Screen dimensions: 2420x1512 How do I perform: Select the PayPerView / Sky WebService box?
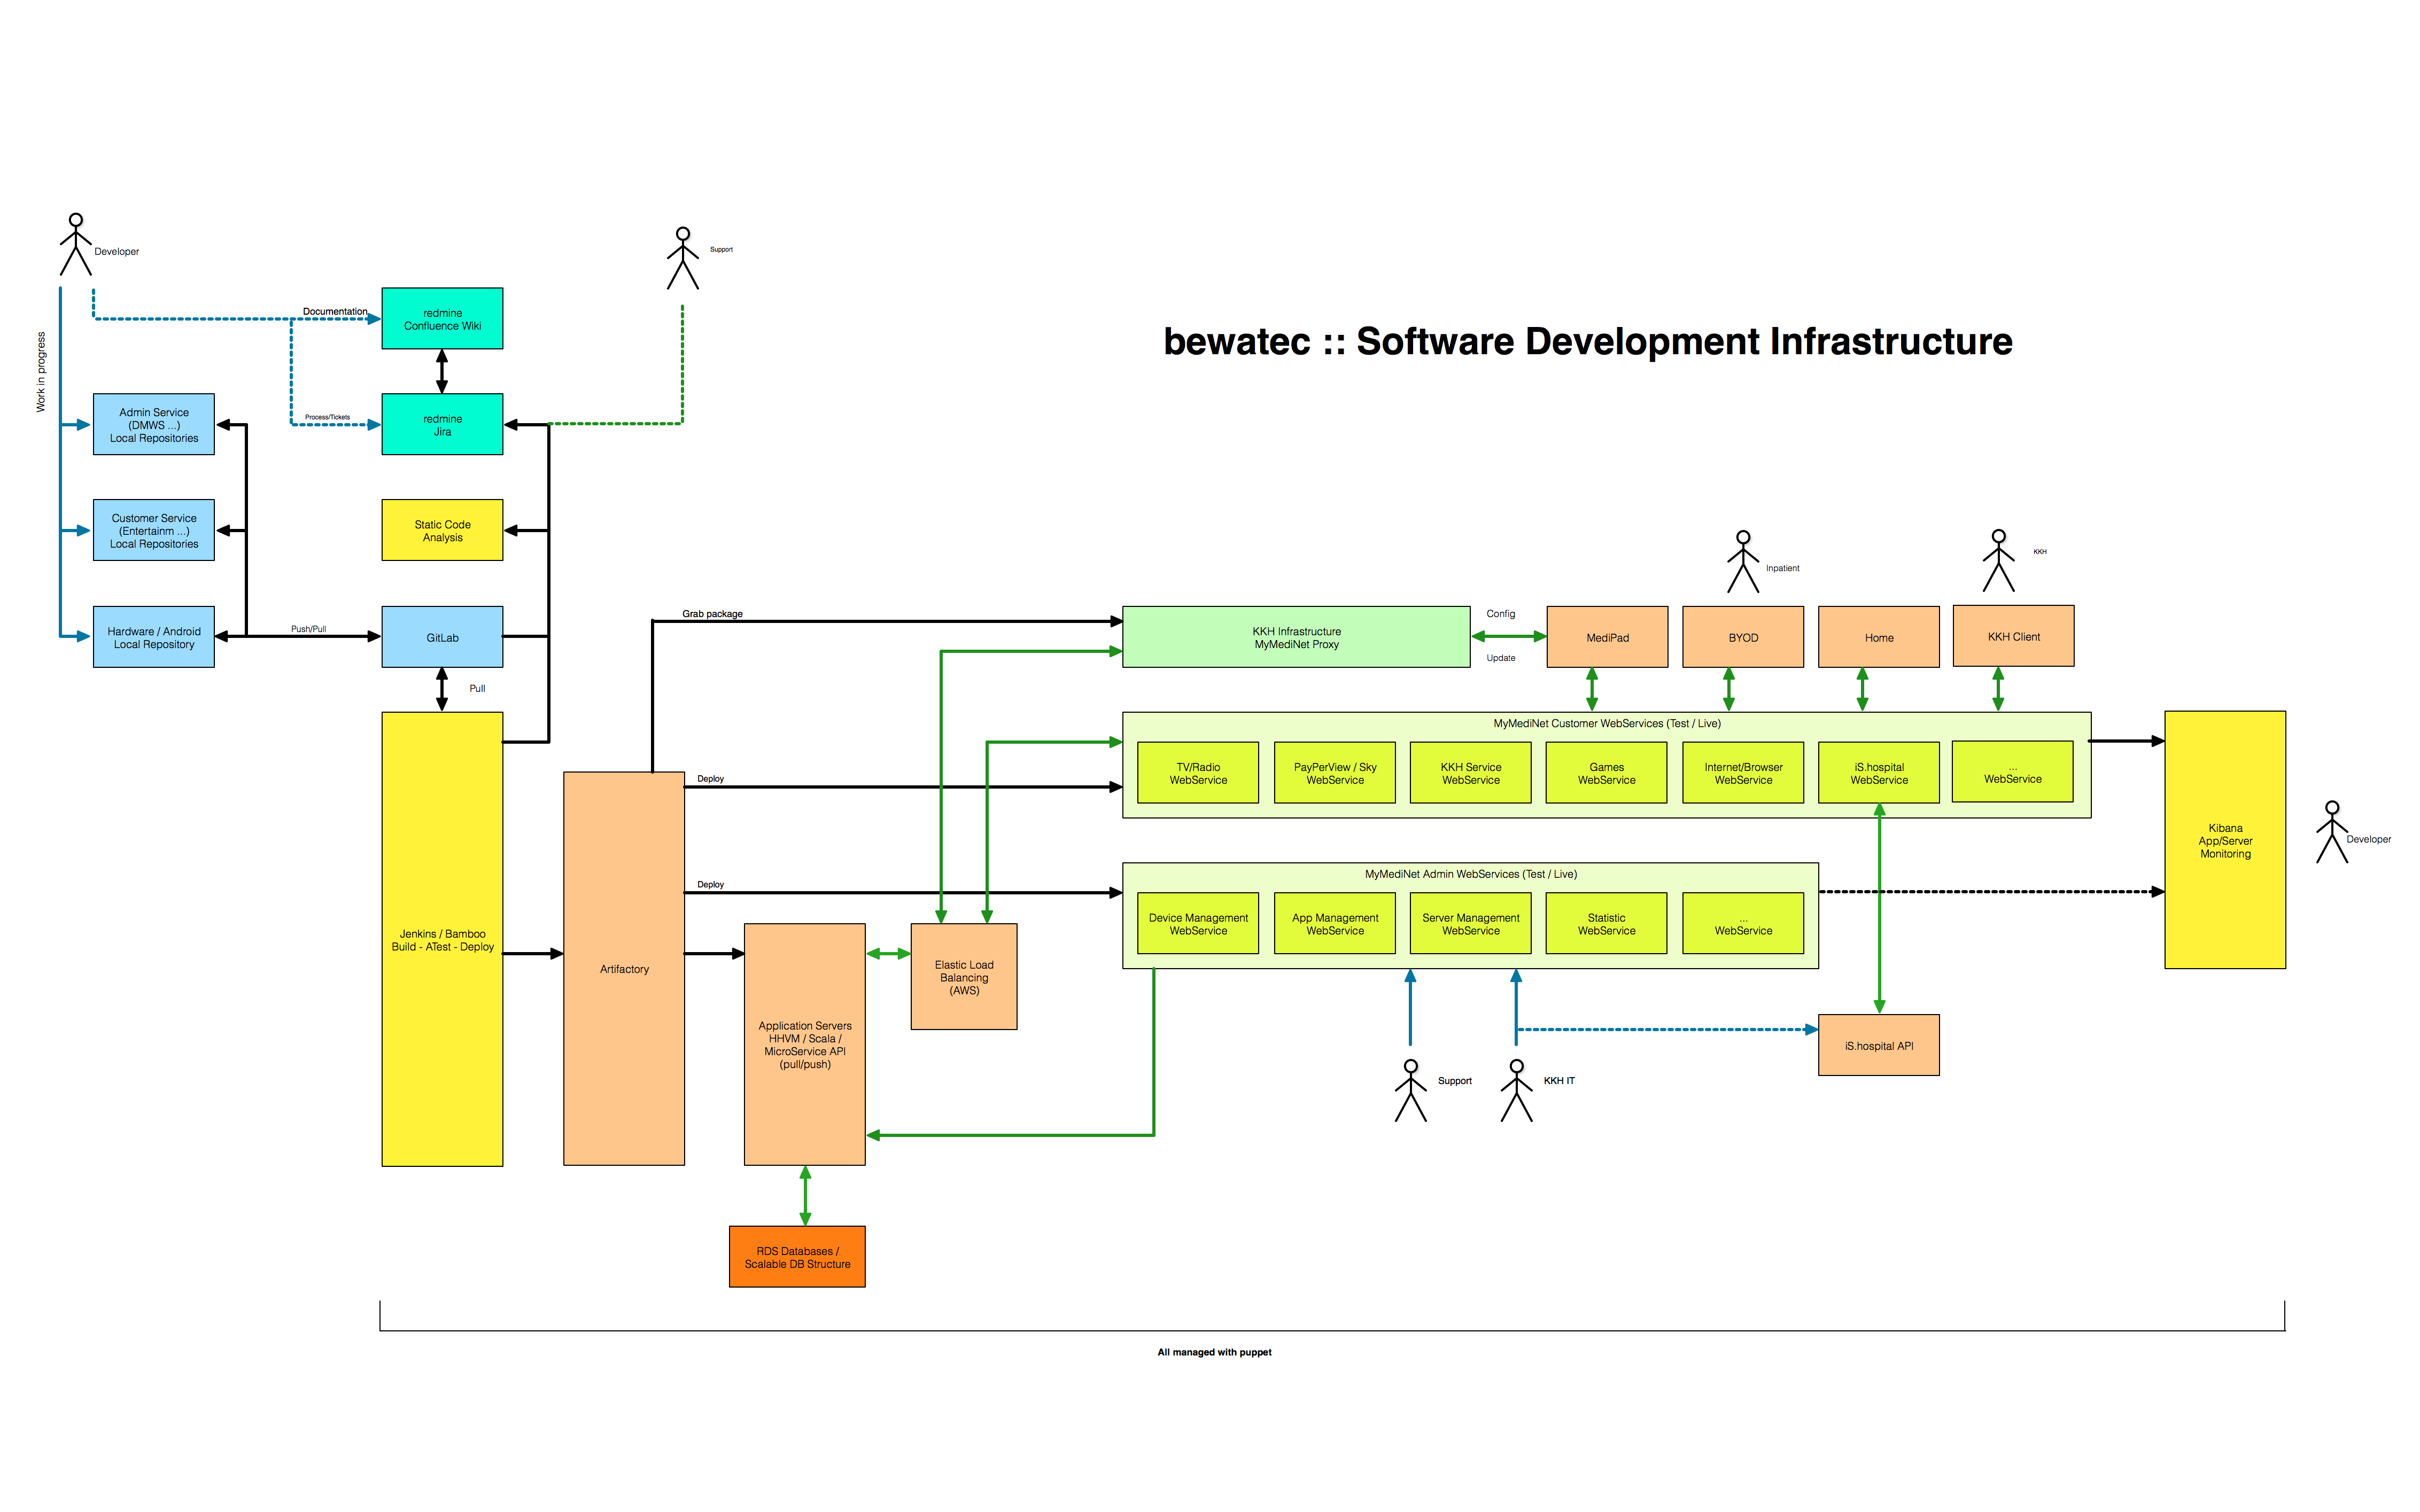[1335, 773]
